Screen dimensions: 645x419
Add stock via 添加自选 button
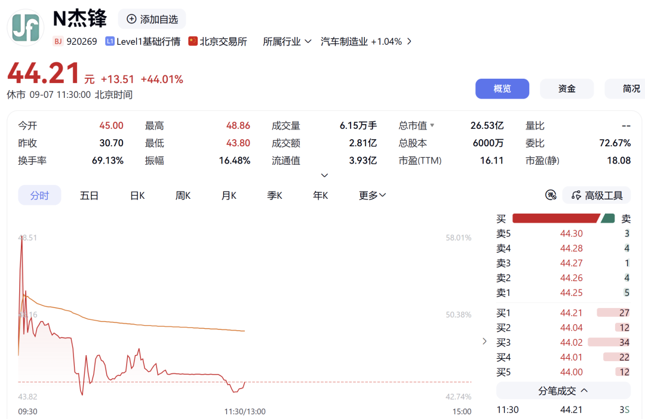(152, 19)
